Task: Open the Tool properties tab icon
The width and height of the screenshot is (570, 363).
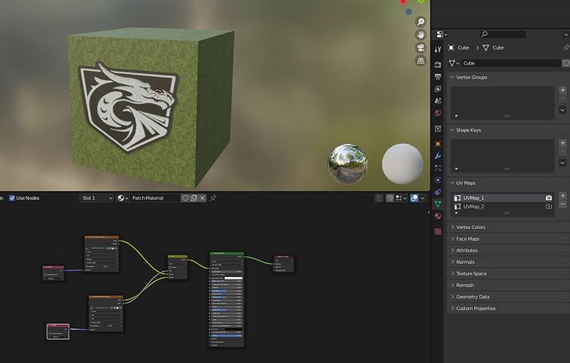Action: click(438, 50)
